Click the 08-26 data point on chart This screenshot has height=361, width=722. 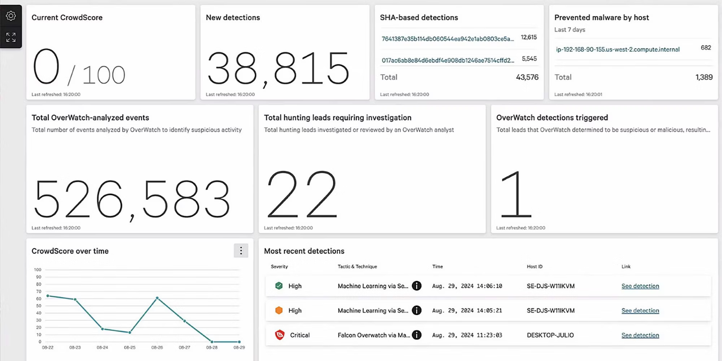157,298
